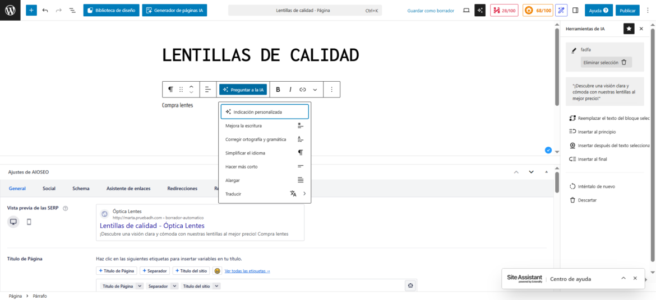Click the trash icon in Eliminar selección
Screen dimensions: 656x300
pyautogui.click(x=624, y=62)
